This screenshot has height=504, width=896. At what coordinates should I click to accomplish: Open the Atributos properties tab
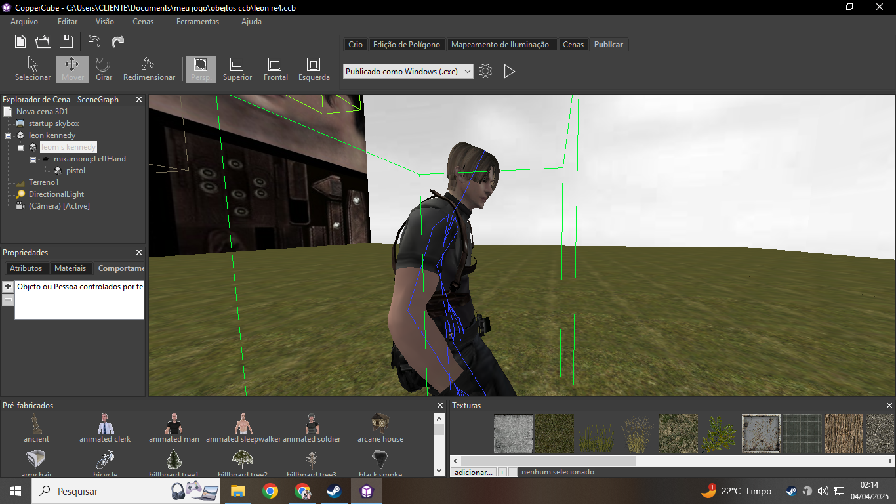coord(26,268)
